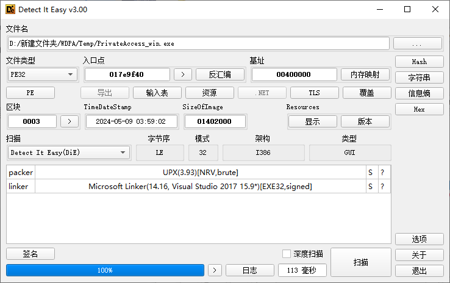This screenshot has width=450, height=283.
Task: Click the arrow button beside the progress bar
Action: pos(215,270)
